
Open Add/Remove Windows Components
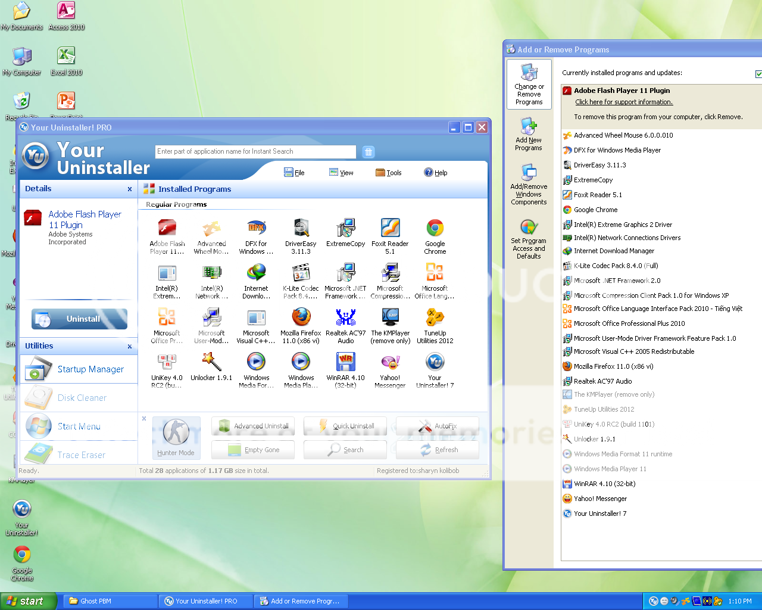tap(529, 185)
